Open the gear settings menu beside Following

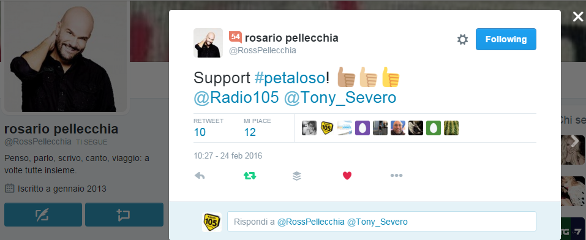pos(463,39)
